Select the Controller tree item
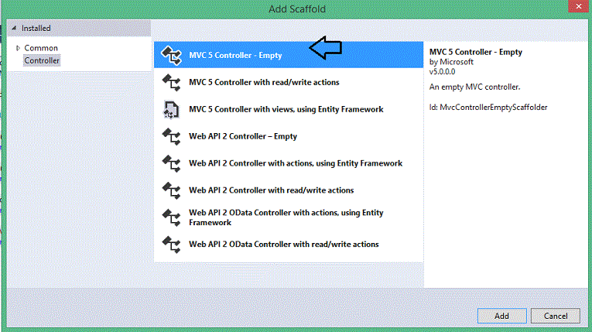 click(x=42, y=60)
